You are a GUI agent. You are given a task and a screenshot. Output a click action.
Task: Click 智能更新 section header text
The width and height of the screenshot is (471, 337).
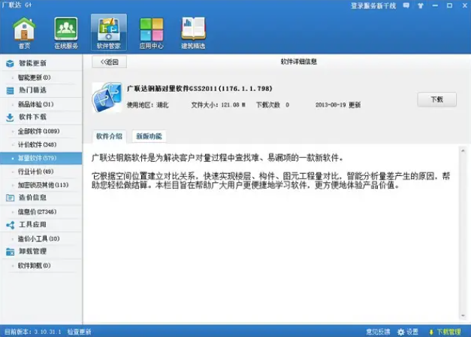click(x=32, y=63)
